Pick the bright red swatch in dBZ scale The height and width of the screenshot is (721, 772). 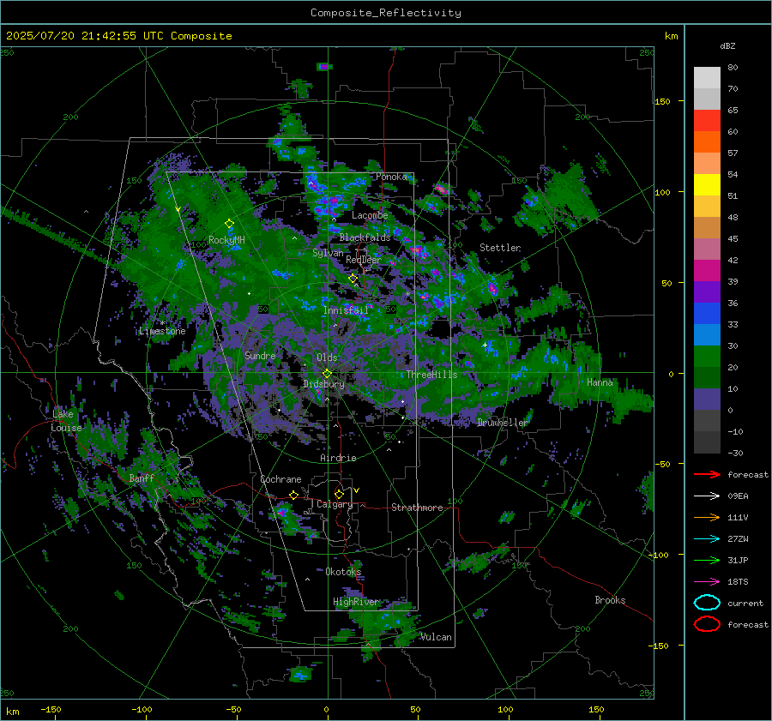point(707,121)
